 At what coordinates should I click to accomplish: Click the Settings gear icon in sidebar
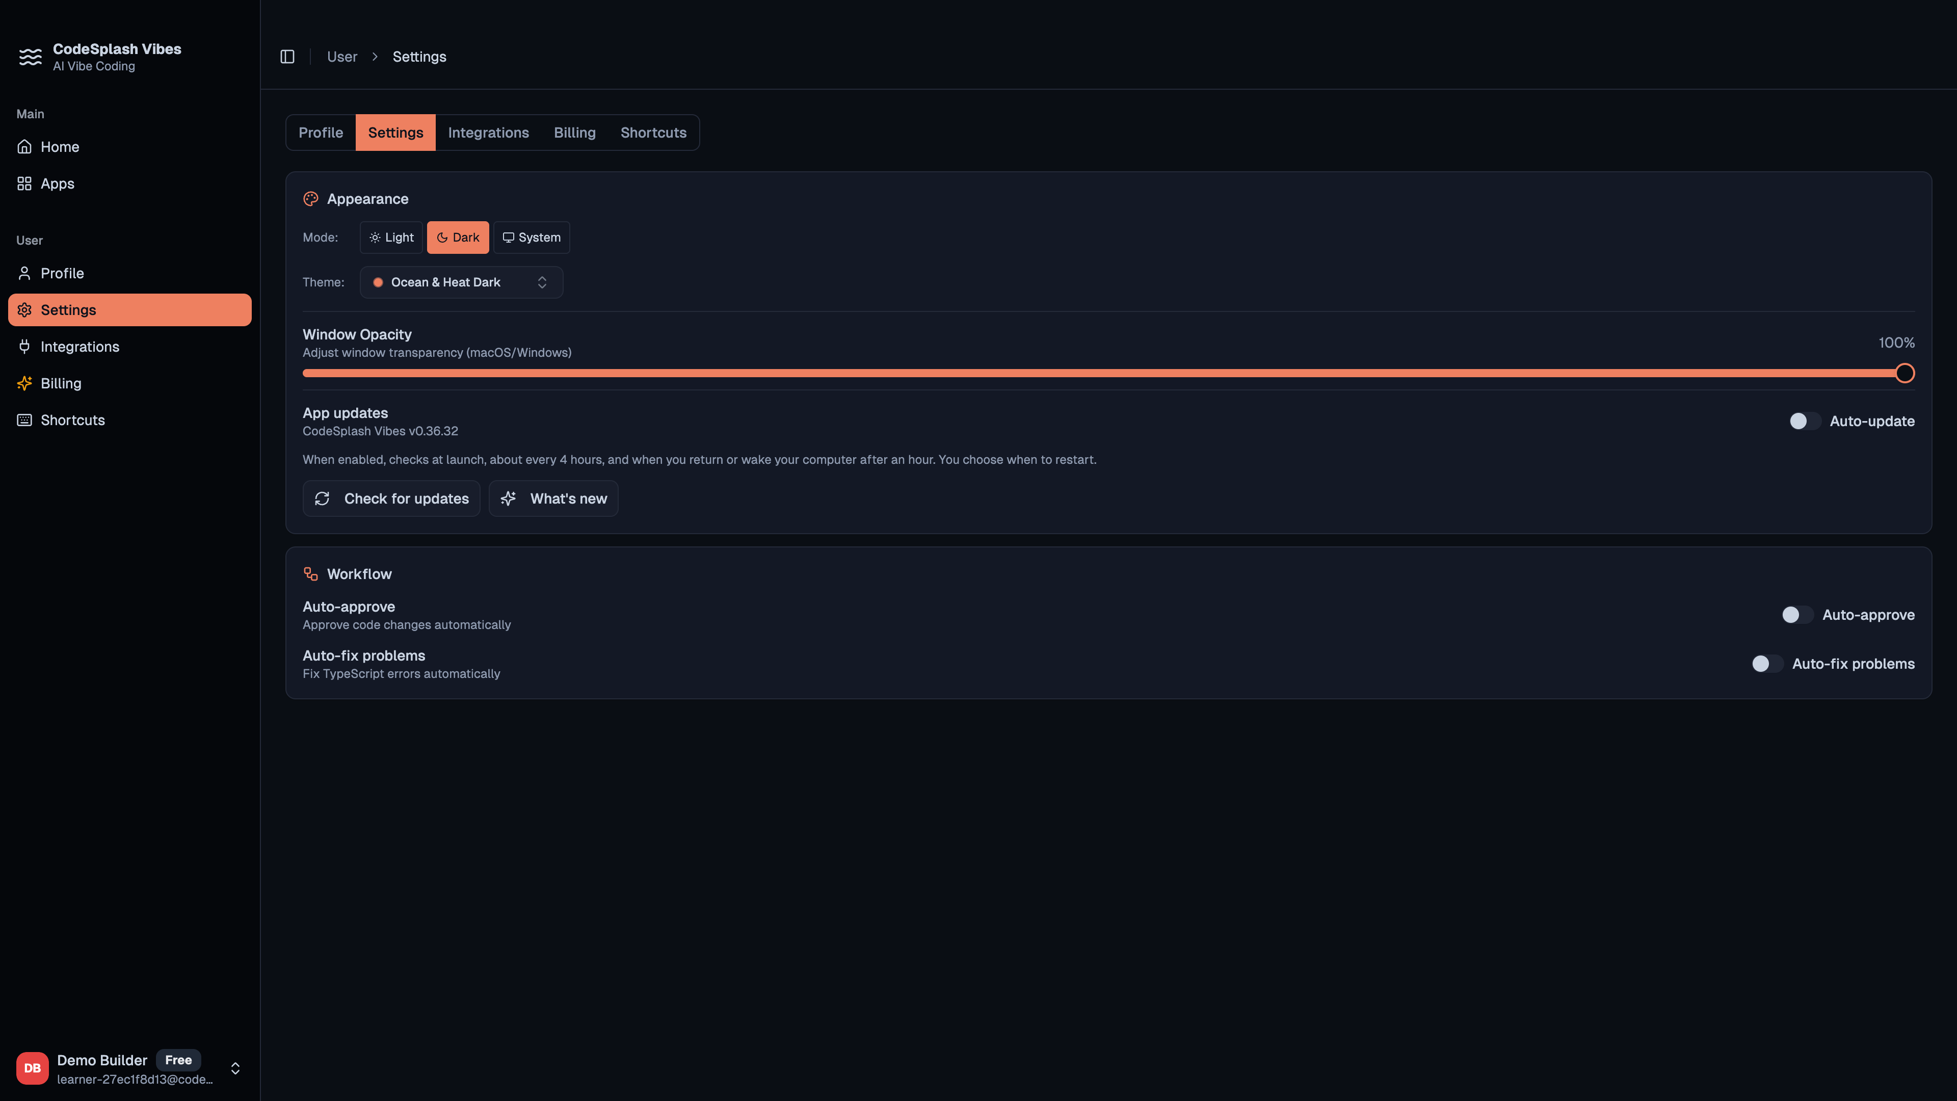[24, 310]
